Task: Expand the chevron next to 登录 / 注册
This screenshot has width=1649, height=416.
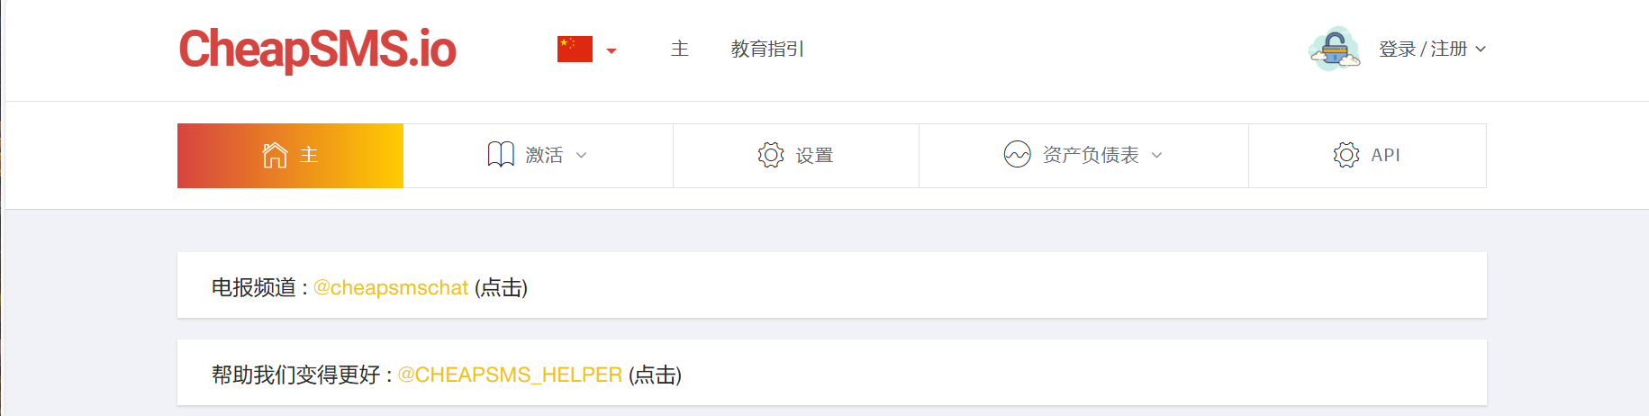Action: tap(1481, 50)
